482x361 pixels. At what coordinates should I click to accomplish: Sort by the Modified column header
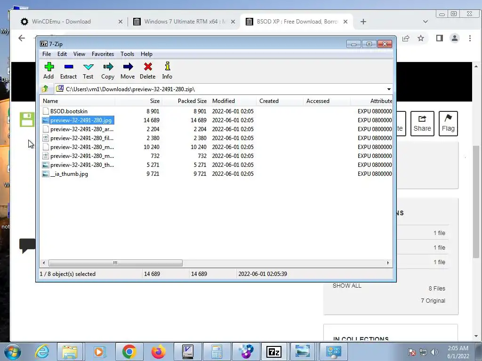pos(233,101)
